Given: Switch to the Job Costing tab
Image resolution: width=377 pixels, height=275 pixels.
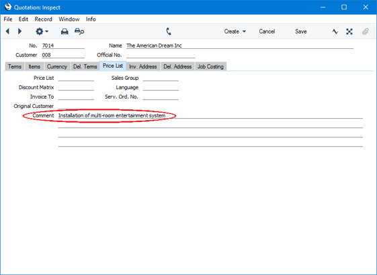Looking at the screenshot, I should pos(210,66).
